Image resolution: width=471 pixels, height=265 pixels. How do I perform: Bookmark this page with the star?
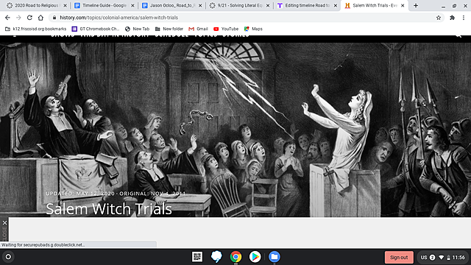pyautogui.click(x=439, y=18)
